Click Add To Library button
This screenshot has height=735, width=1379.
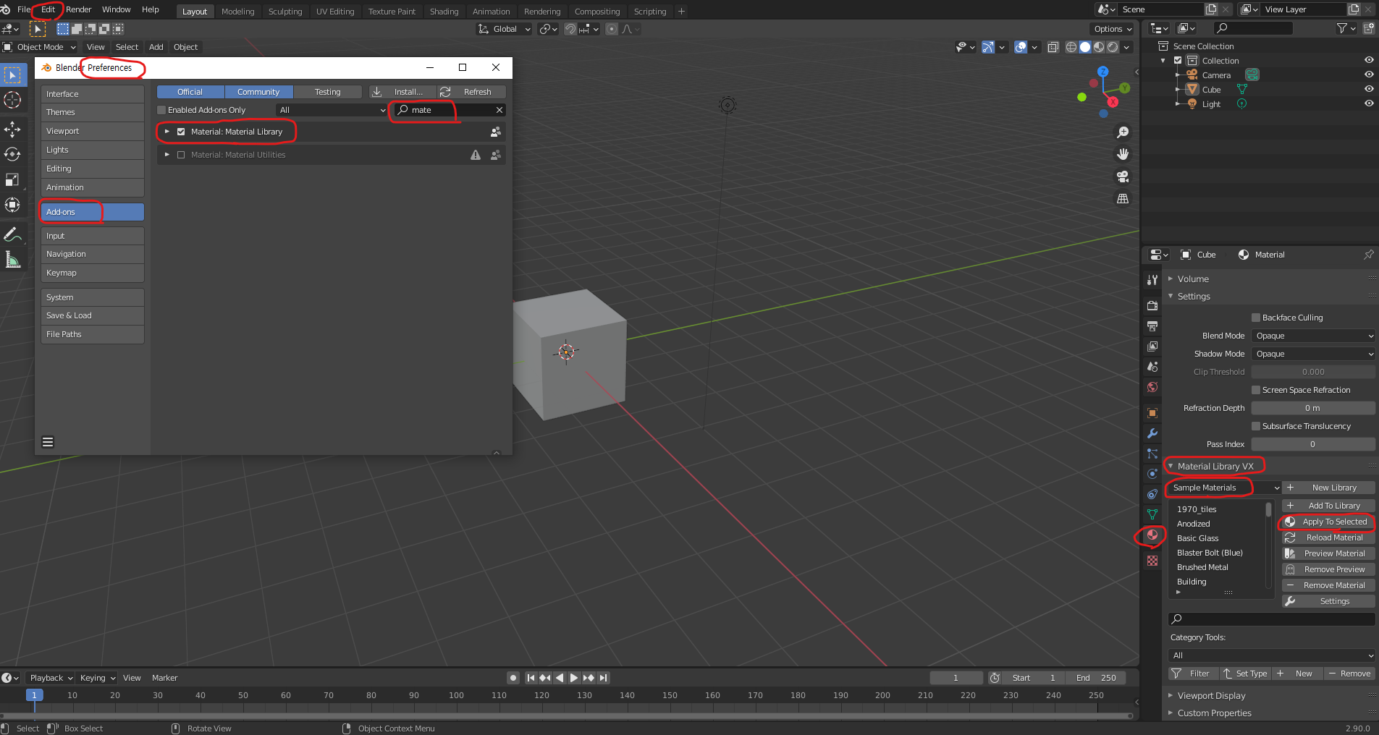[x=1328, y=506]
